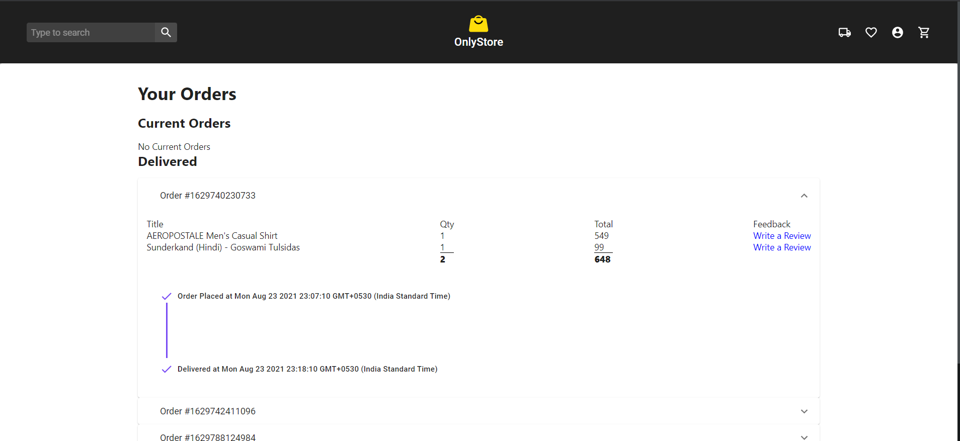Expand Order #1629742411096 chevron
This screenshot has width=960, height=441.
pos(804,411)
